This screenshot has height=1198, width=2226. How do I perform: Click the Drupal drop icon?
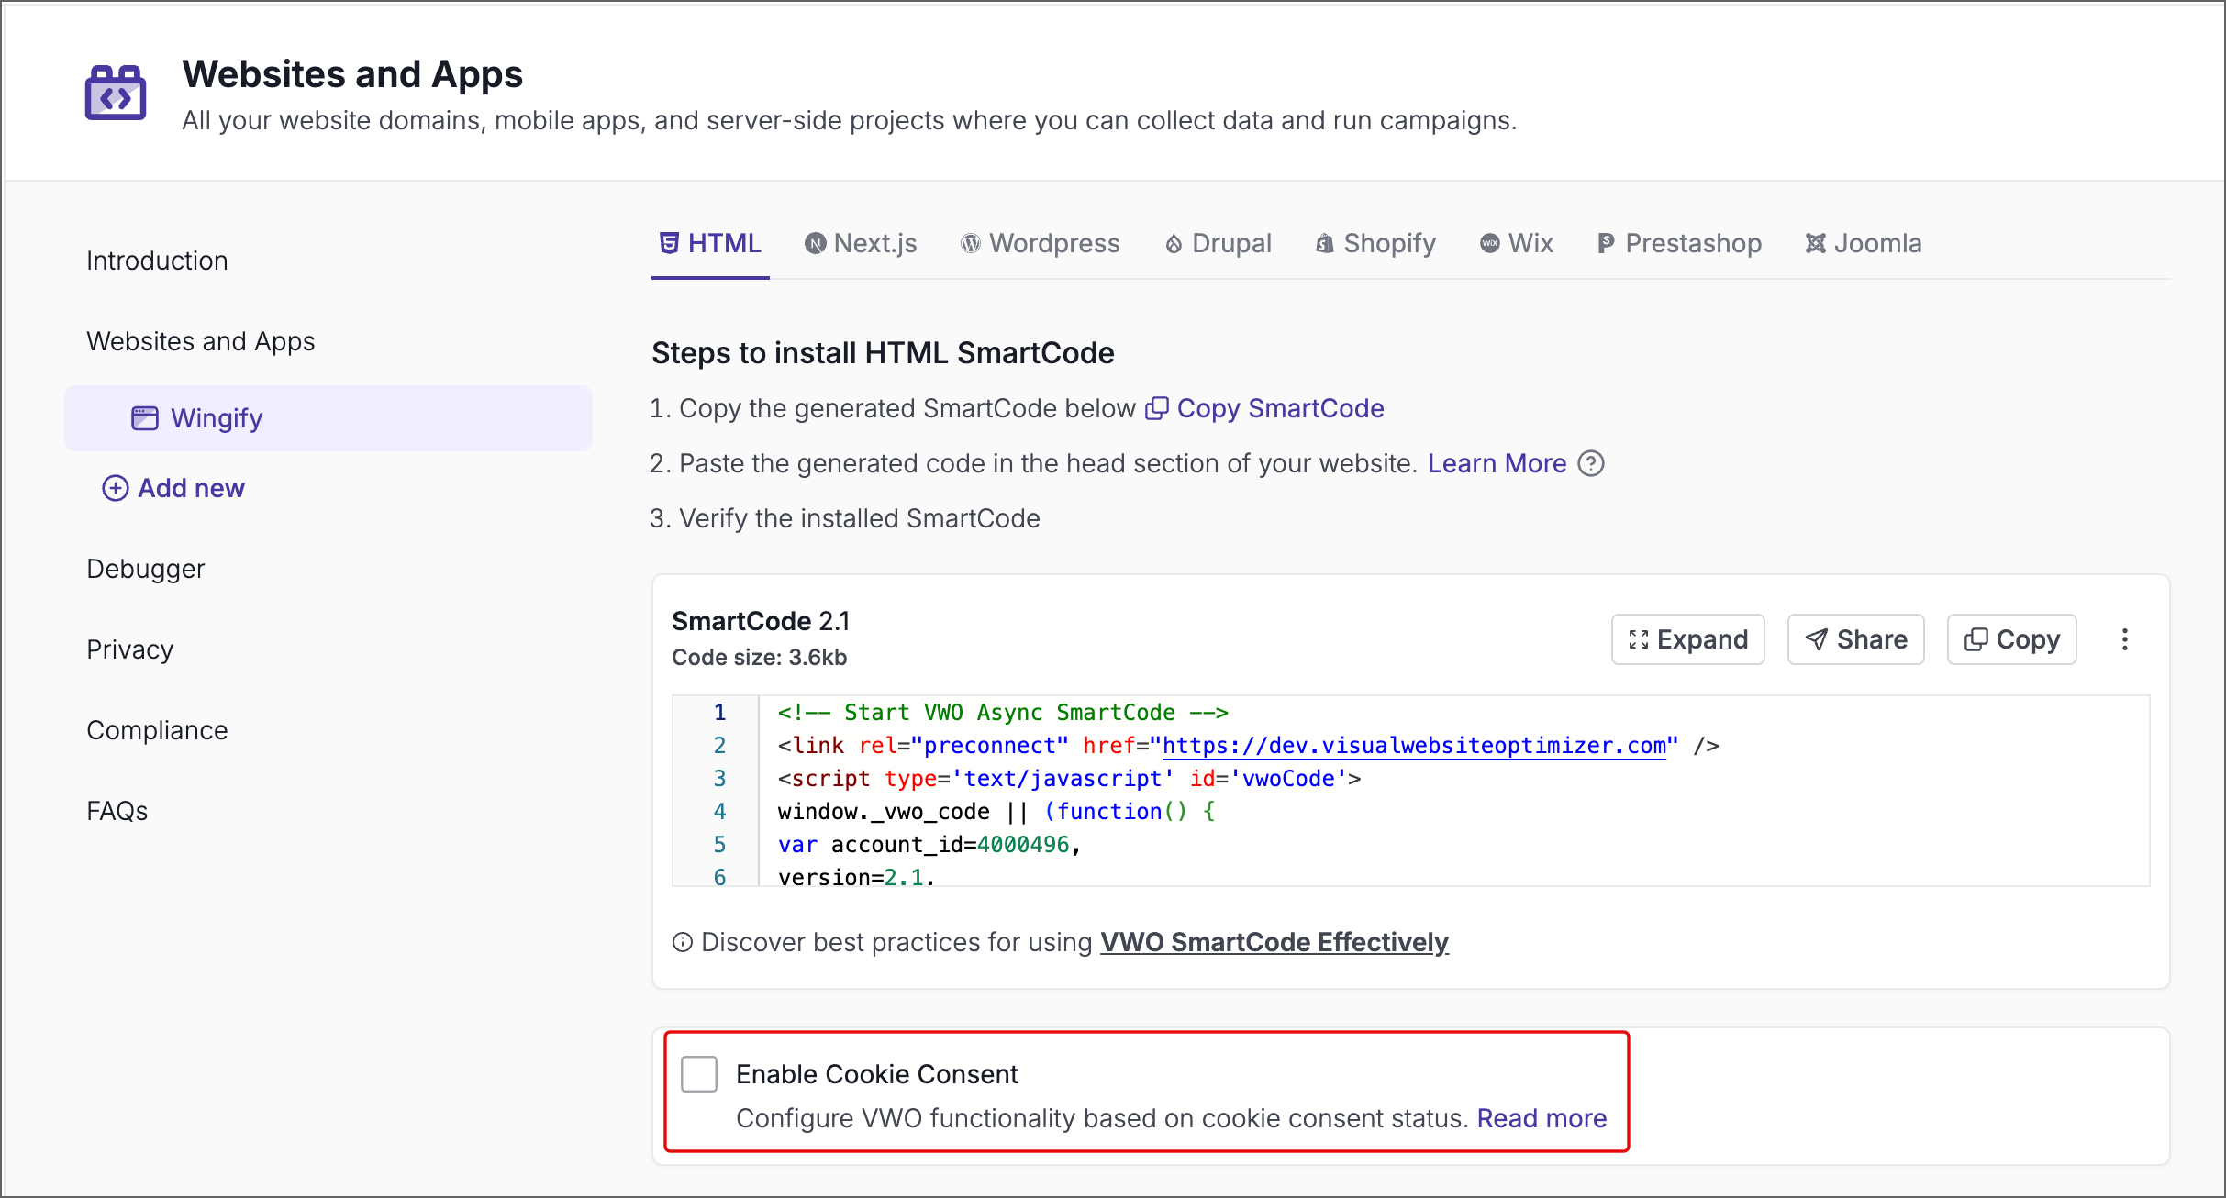pos(1174,243)
